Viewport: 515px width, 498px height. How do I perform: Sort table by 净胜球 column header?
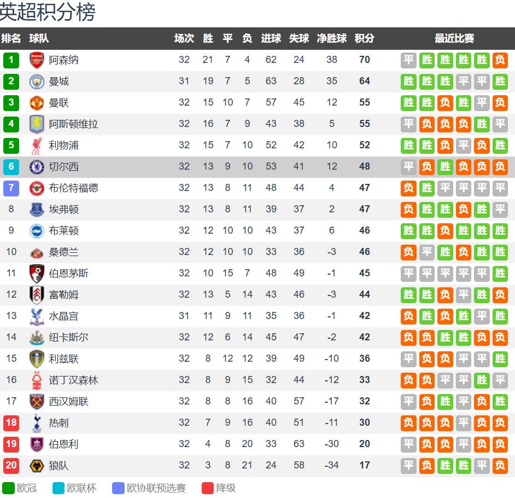(332, 39)
